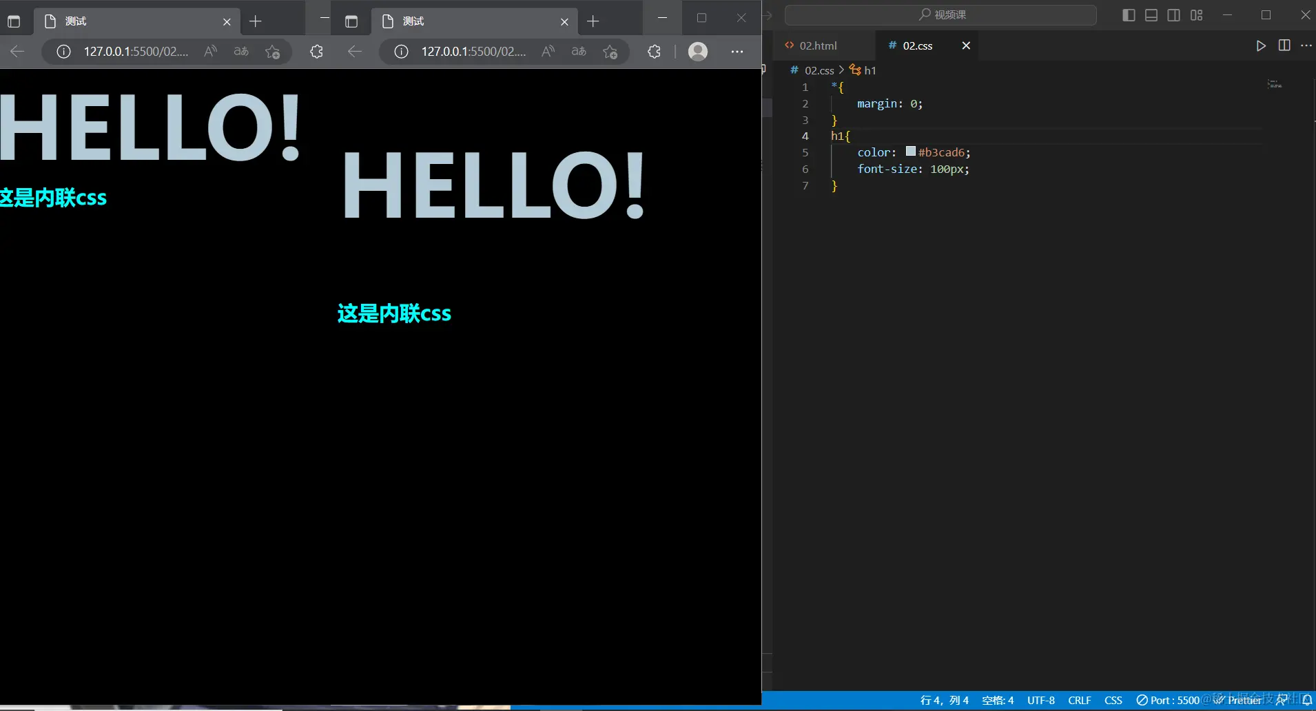Open the notifications bell in status bar

point(1306,700)
